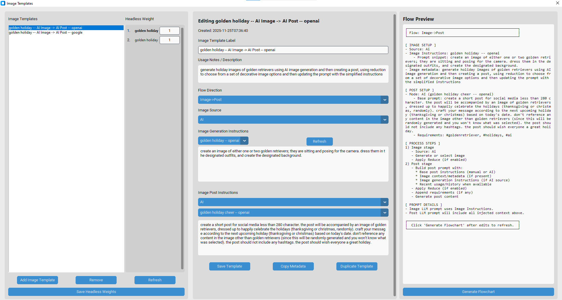
Task: Click the Copy Metadata button
Action: [293, 266]
